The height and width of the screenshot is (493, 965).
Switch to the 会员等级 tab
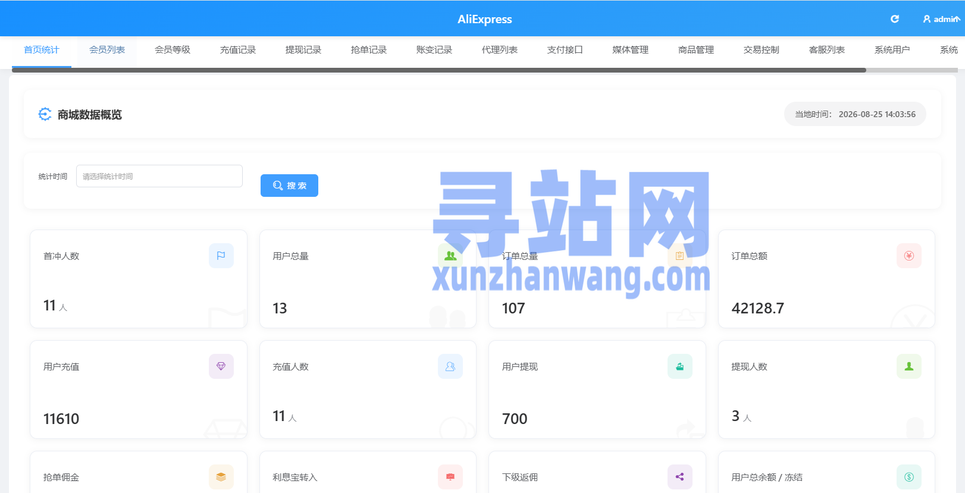coord(173,50)
